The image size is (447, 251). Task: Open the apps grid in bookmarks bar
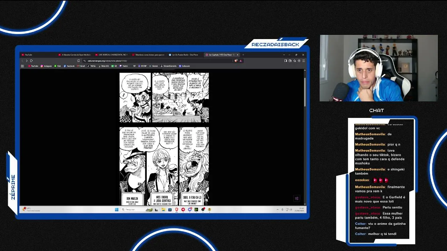coord(22,66)
